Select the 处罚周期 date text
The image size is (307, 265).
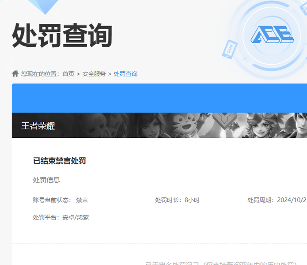(x=277, y=200)
